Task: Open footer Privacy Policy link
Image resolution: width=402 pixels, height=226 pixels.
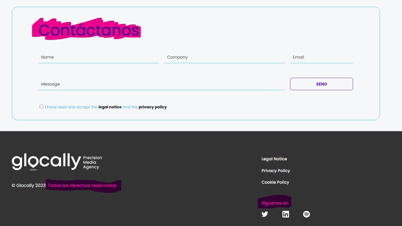Action: (x=276, y=171)
